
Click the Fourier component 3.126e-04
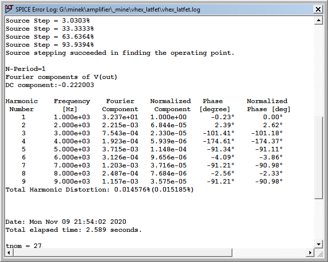coord(120,157)
